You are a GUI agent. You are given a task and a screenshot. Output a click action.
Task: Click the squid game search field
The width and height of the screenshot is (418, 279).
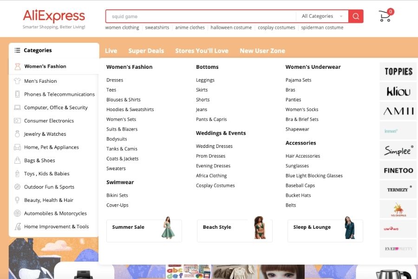(200, 16)
